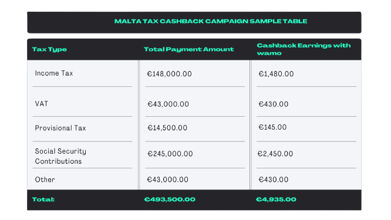Click the Malta Tax Cashback Campaign title banner
This screenshot has width=391, height=220.
click(194, 22)
